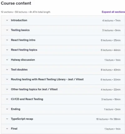This screenshot has height=134, width=125.
Task: Select TypeScript recap section title
Action: [x=22, y=119]
